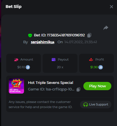
Task: Click the purple Payout card icon
Action: (54, 60)
